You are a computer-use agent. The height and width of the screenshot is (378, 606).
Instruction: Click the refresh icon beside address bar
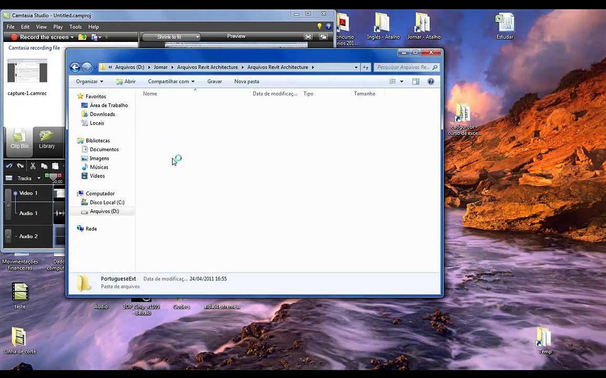(x=366, y=68)
